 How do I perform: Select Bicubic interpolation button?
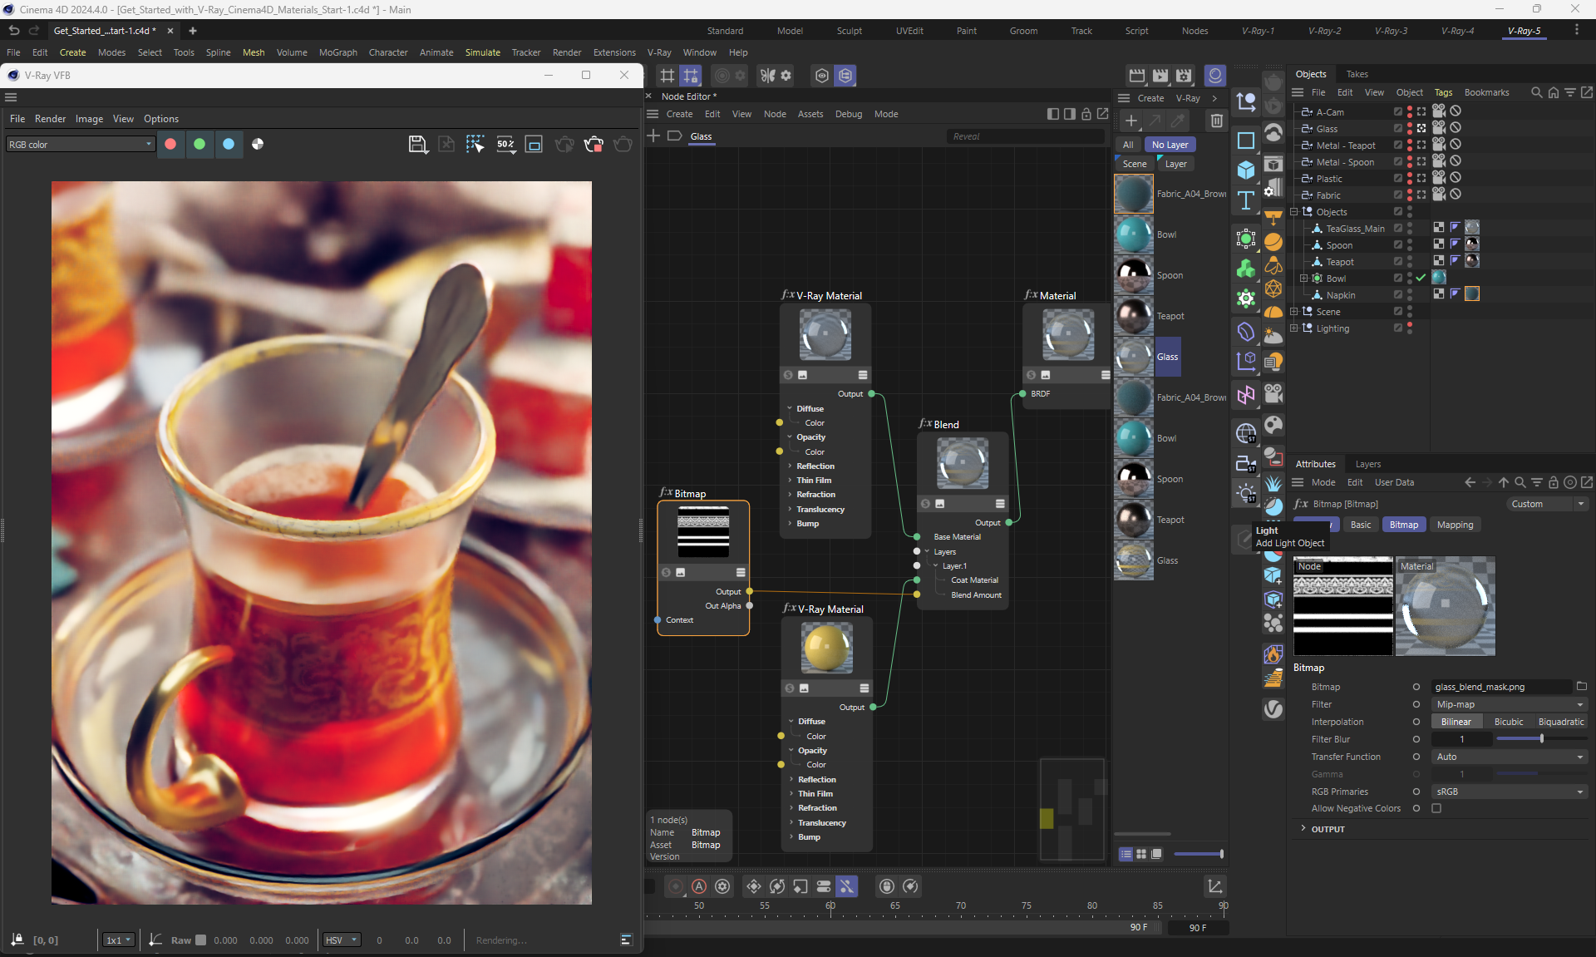pos(1508,722)
